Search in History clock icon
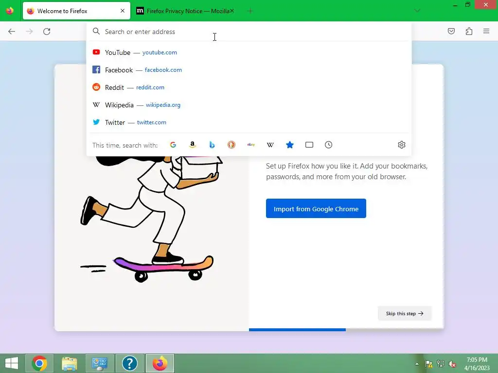Viewport: 498px width, 373px height. pos(328,145)
